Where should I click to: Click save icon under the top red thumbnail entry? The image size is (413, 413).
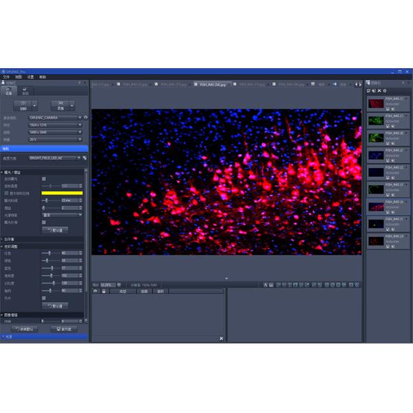(x=388, y=109)
